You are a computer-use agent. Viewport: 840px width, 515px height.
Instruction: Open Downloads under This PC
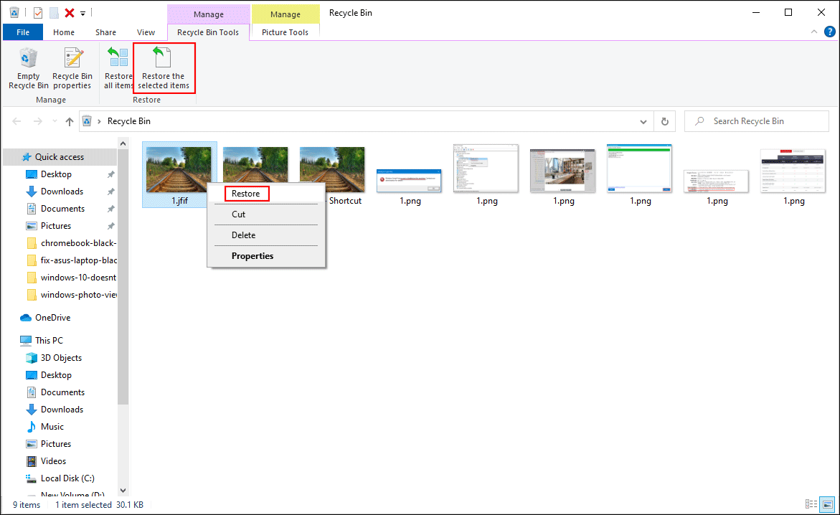(62, 409)
